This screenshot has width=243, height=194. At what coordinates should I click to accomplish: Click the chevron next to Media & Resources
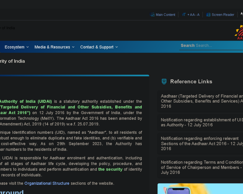[73, 47]
